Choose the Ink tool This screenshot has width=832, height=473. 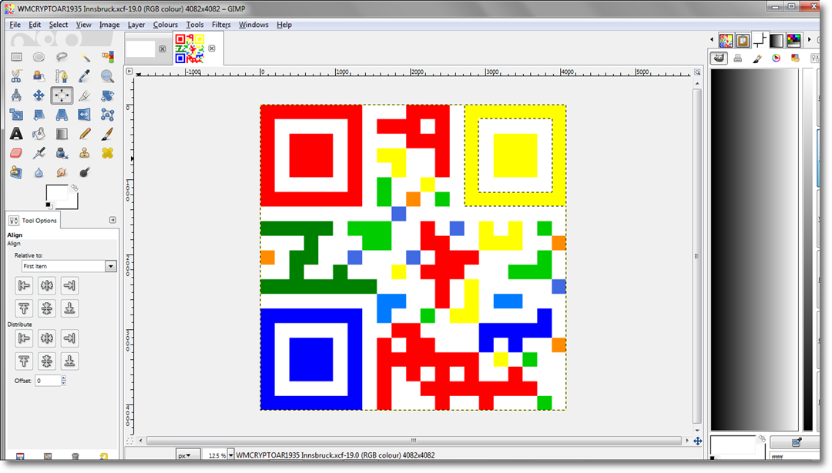(62, 153)
